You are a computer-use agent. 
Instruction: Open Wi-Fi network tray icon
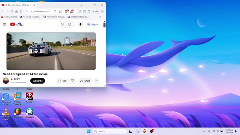[214, 131]
